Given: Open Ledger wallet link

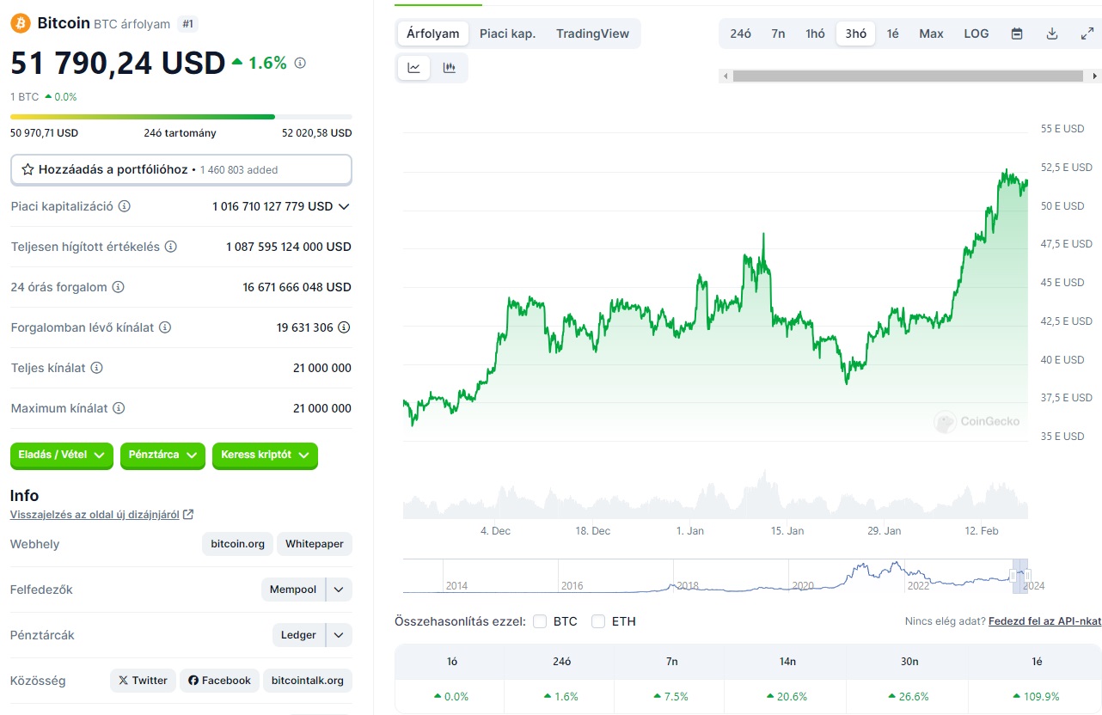Looking at the screenshot, I should point(298,635).
